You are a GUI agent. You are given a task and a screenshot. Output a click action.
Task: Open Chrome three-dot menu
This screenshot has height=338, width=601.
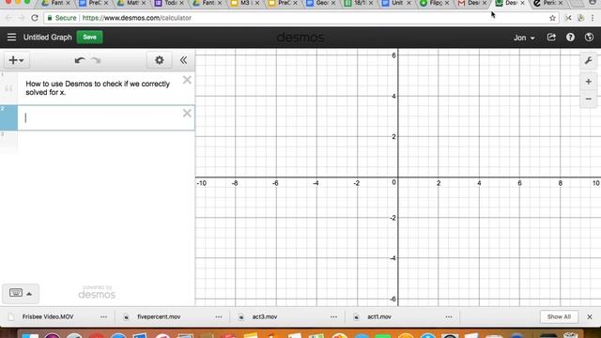click(x=593, y=18)
